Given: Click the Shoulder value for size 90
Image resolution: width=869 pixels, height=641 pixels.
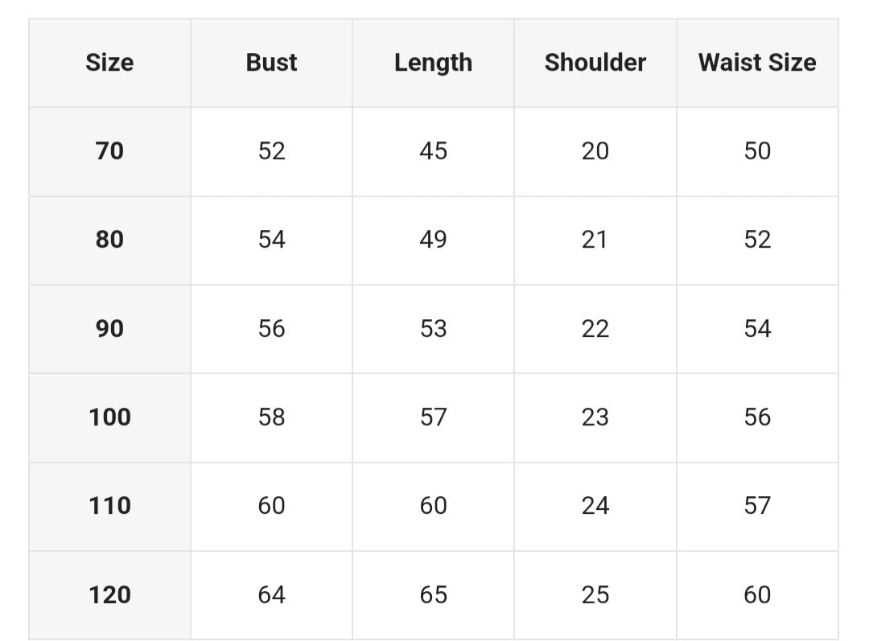Looking at the screenshot, I should pyautogui.click(x=595, y=328).
